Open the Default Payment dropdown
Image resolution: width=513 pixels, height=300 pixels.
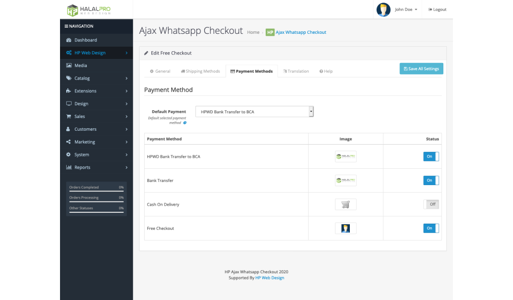tap(254, 112)
